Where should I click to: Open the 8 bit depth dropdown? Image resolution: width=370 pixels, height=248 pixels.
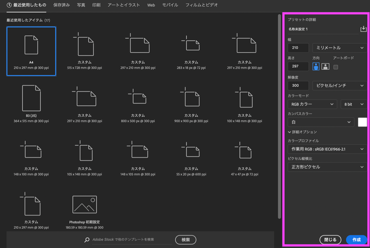[x=353, y=104]
